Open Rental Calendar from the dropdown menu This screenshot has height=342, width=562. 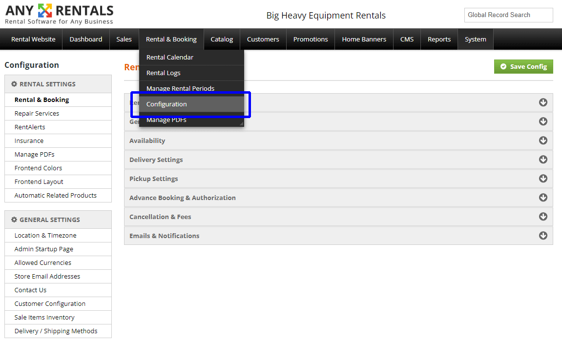point(169,57)
